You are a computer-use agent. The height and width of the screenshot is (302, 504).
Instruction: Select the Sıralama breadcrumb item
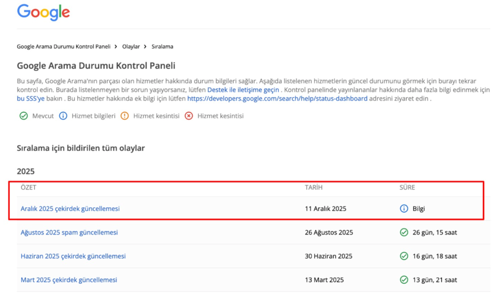pyautogui.click(x=162, y=47)
